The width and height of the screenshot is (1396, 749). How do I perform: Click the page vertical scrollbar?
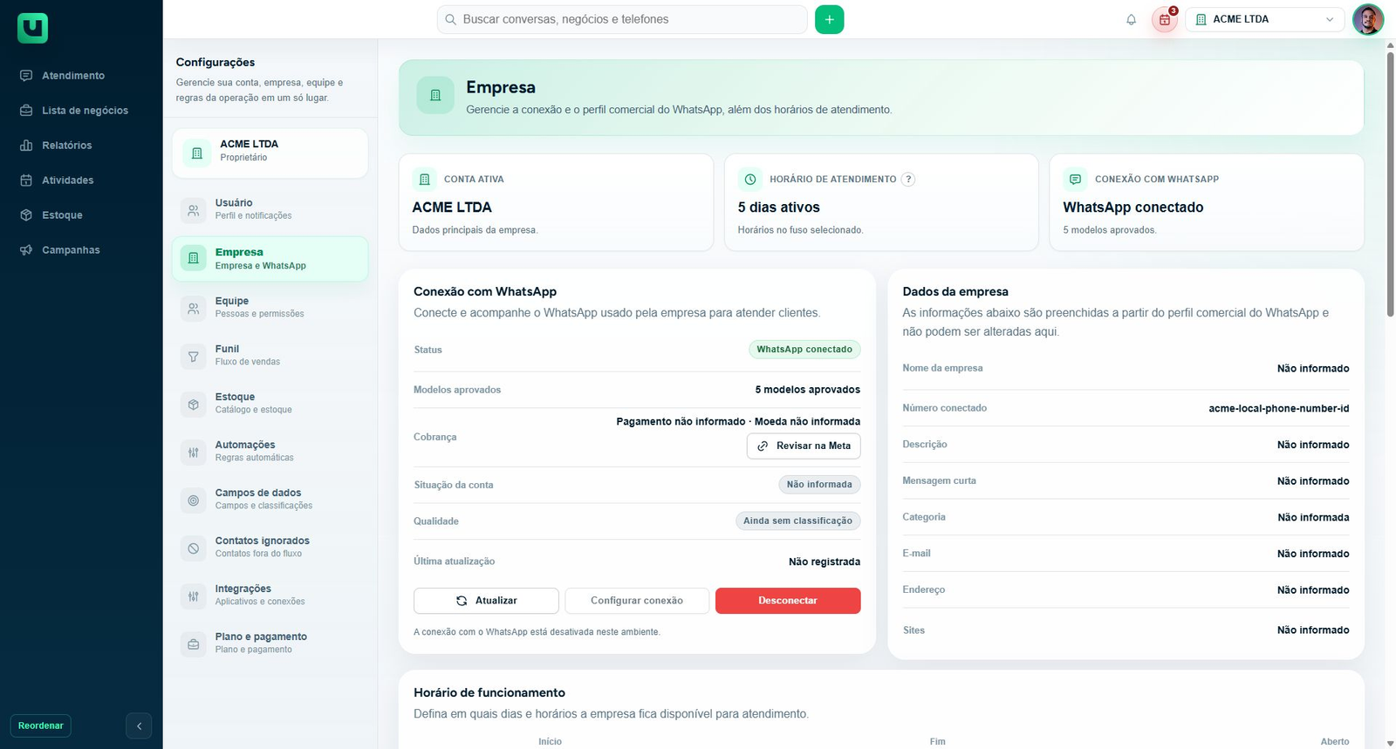point(1390,183)
